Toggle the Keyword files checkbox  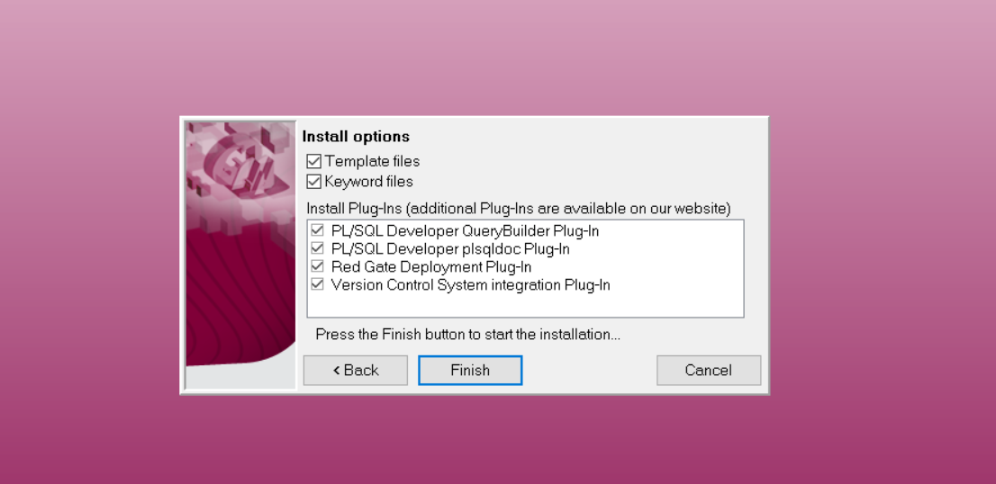313,182
